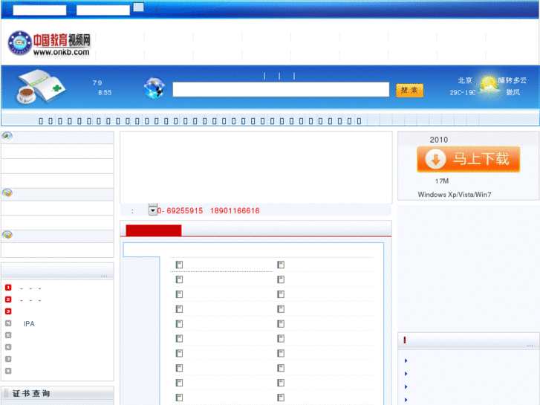Focus the second input field in the top bar
The height and width of the screenshot is (405, 540).
[103, 10]
